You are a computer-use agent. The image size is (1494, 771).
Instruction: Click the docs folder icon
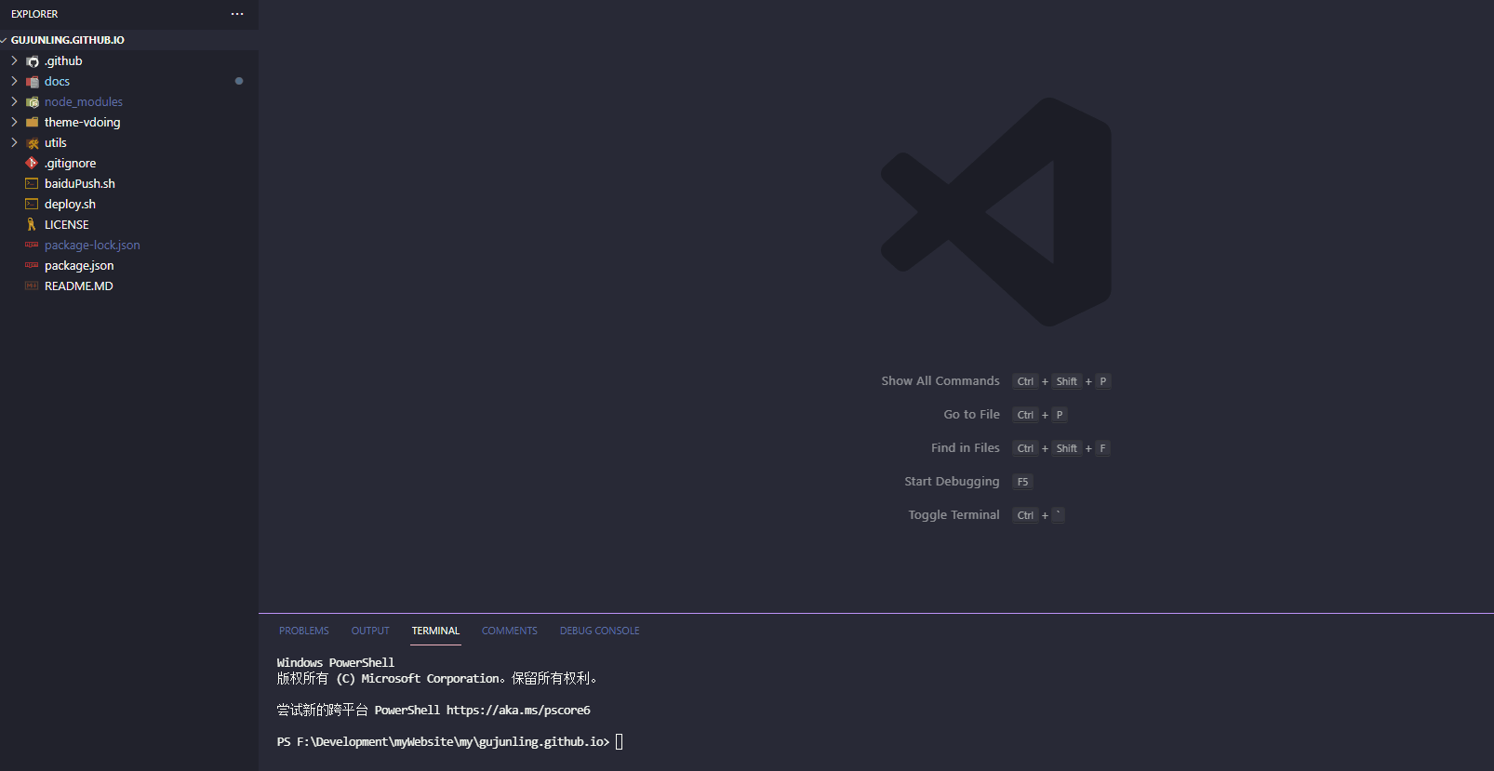pyautogui.click(x=33, y=82)
